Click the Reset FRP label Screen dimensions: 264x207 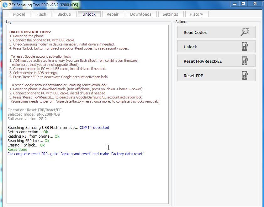193,76
